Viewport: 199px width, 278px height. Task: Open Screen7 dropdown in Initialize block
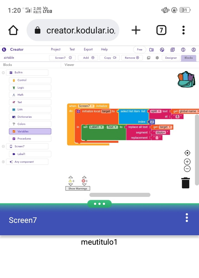click(86, 106)
